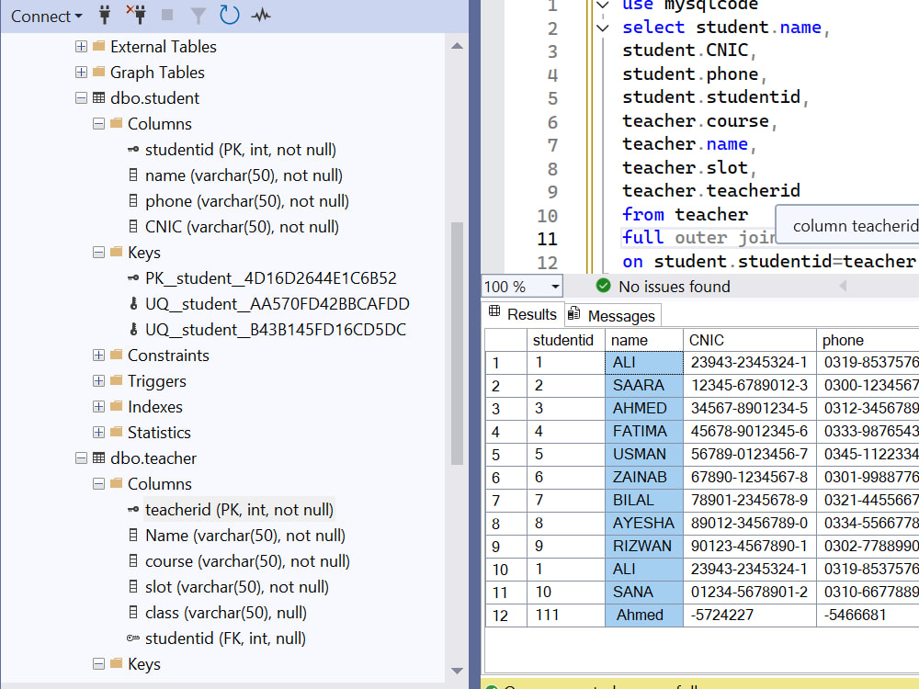Select the studentid (PK, int, not null) column
Image resolution: width=919 pixels, height=689 pixels.
[x=240, y=150]
